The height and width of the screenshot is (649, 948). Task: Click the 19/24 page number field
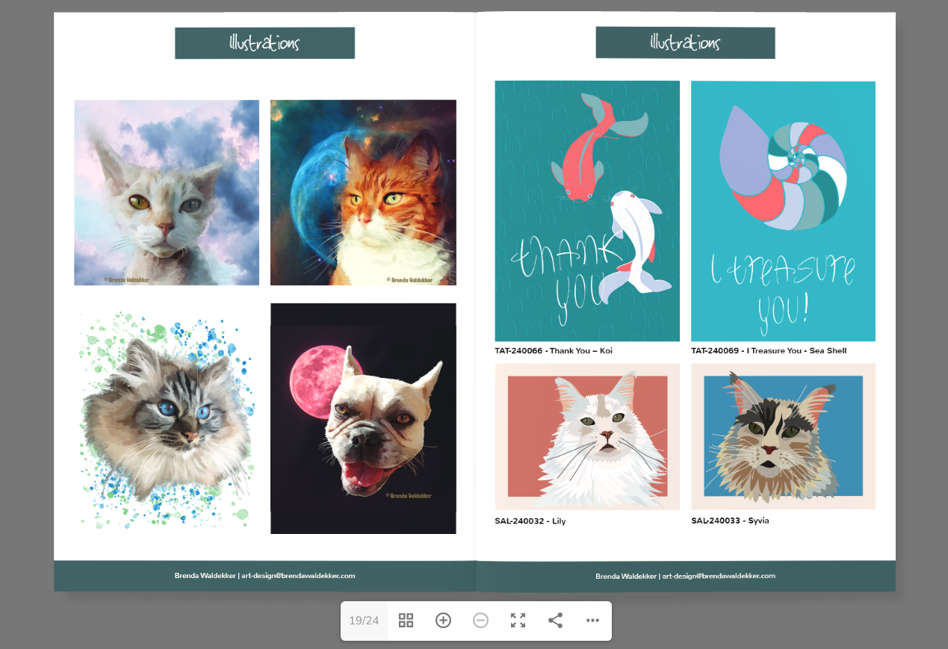(x=364, y=621)
